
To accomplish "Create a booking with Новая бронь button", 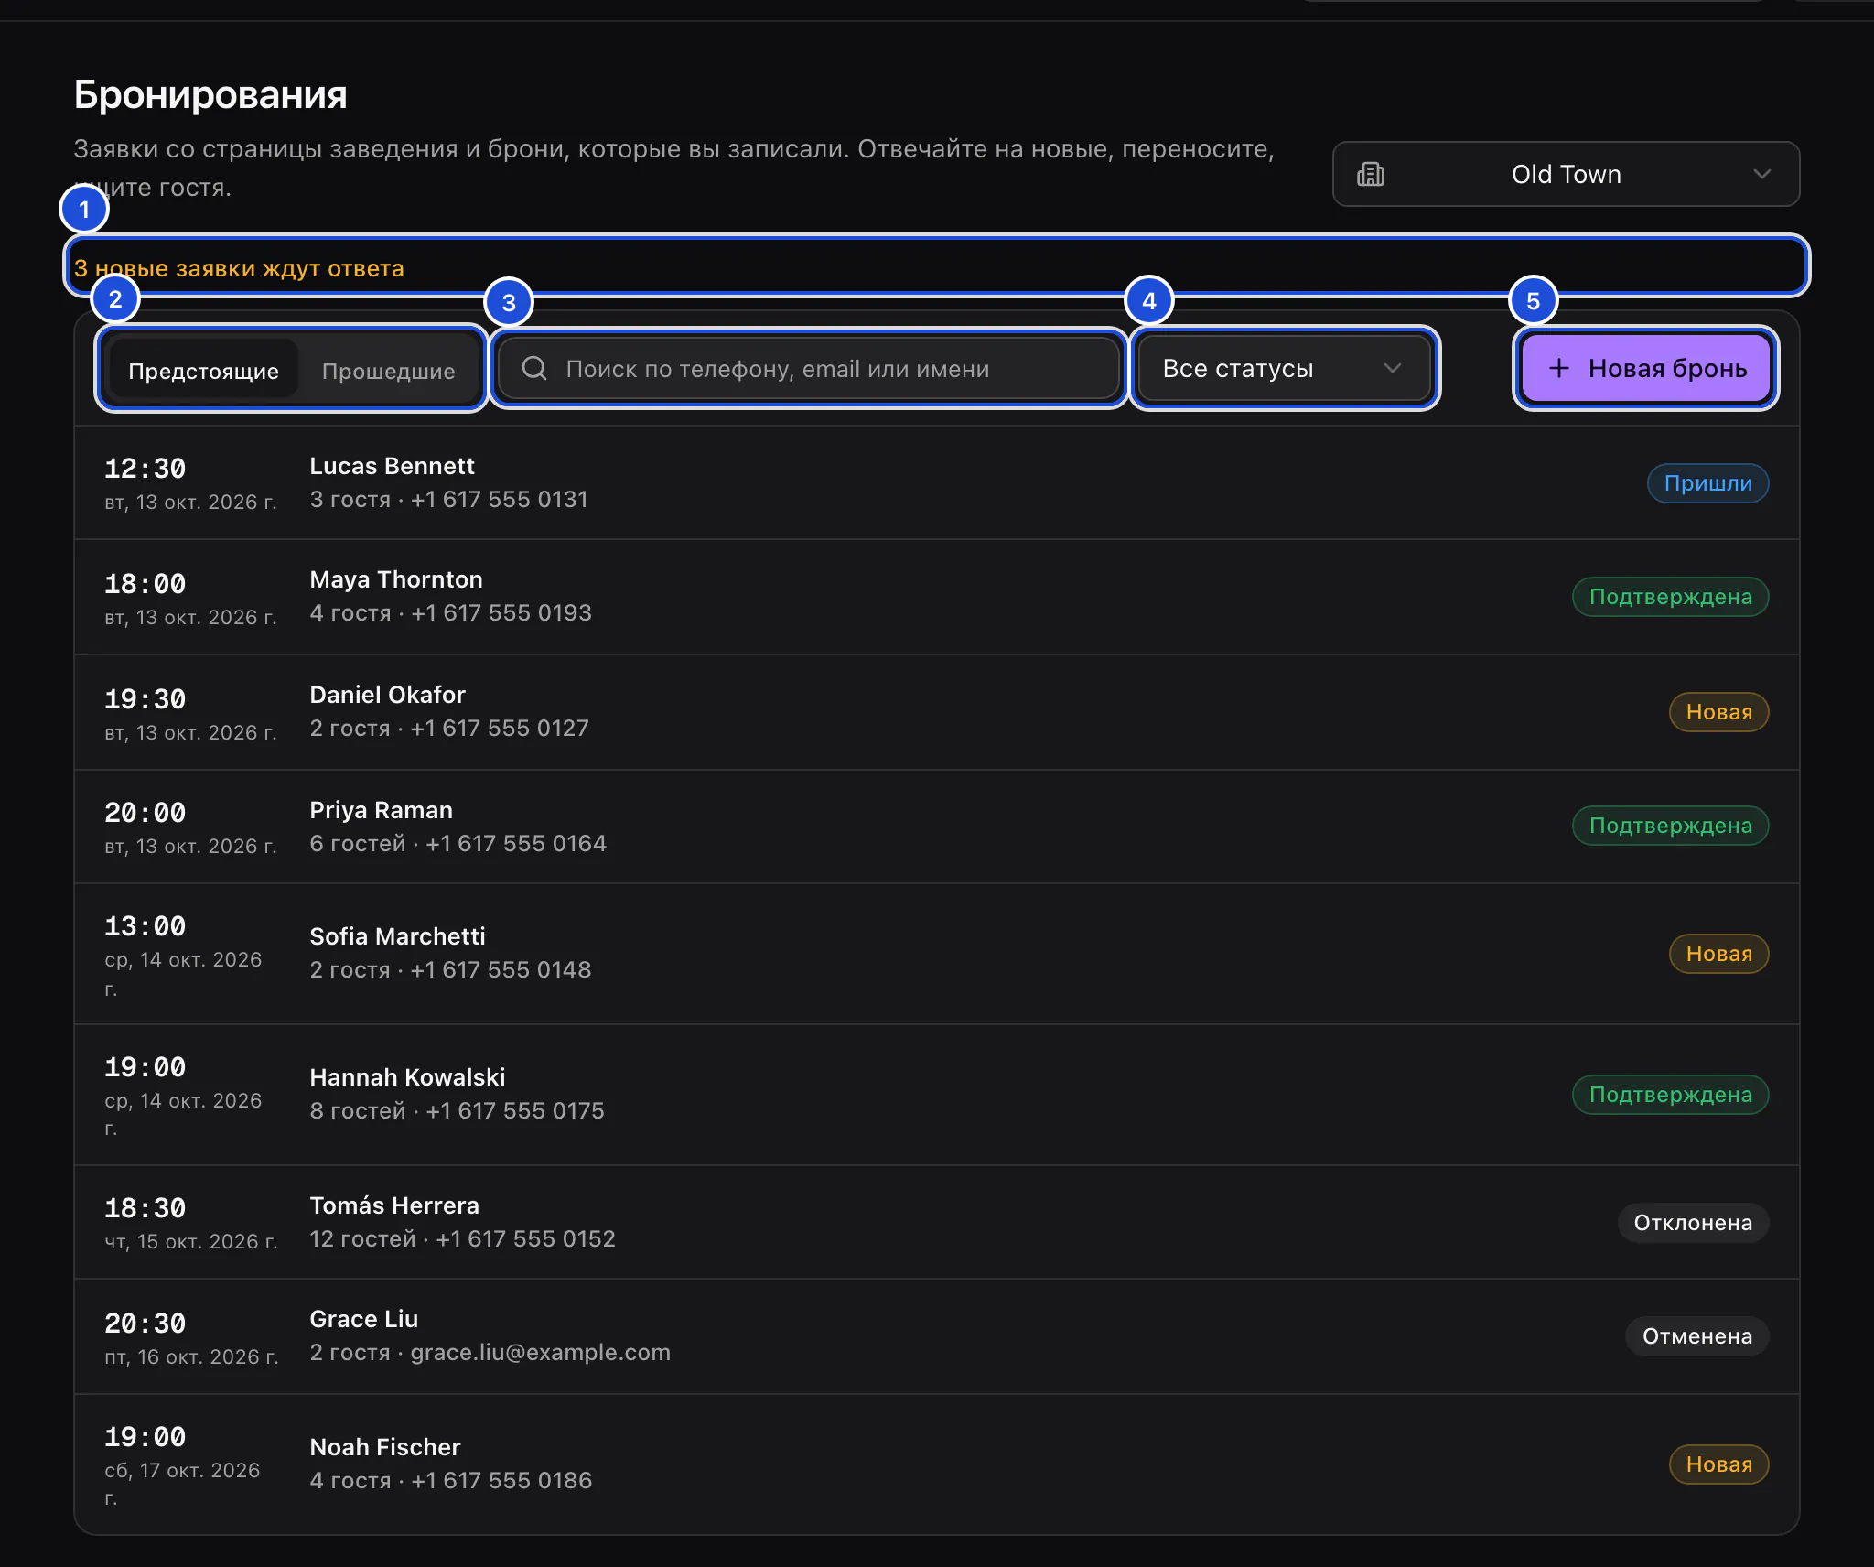I will tap(1645, 368).
